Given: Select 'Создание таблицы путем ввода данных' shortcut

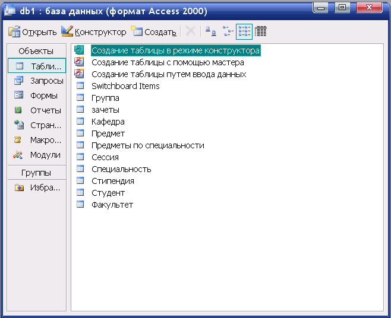Looking at the screenshot, I should tap(169, 74).
